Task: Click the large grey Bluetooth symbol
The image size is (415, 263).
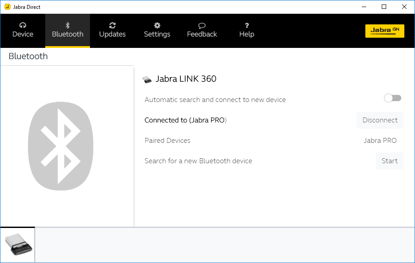Action: click(61, 146)
